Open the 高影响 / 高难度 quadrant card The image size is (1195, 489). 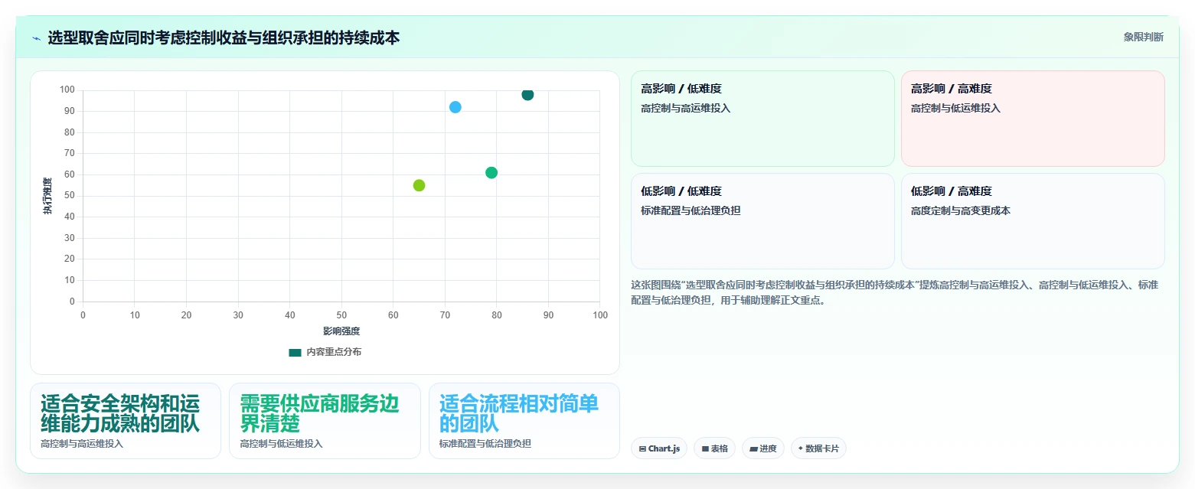(1033, 119)
